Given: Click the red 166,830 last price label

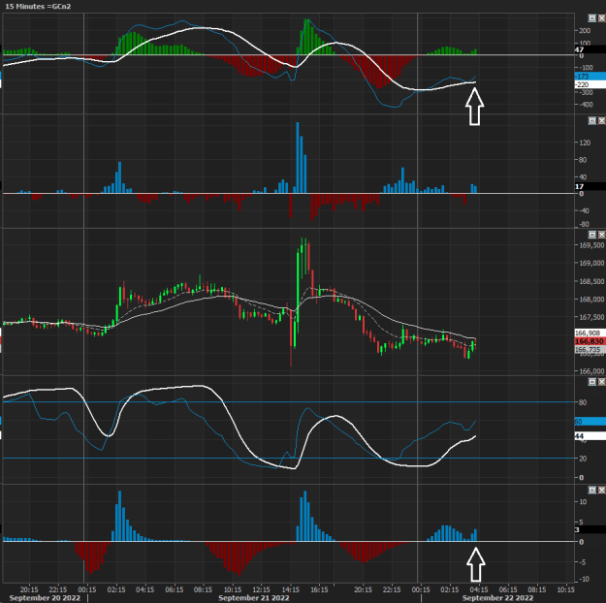Looking at the screenshot, I should (590, 341).
